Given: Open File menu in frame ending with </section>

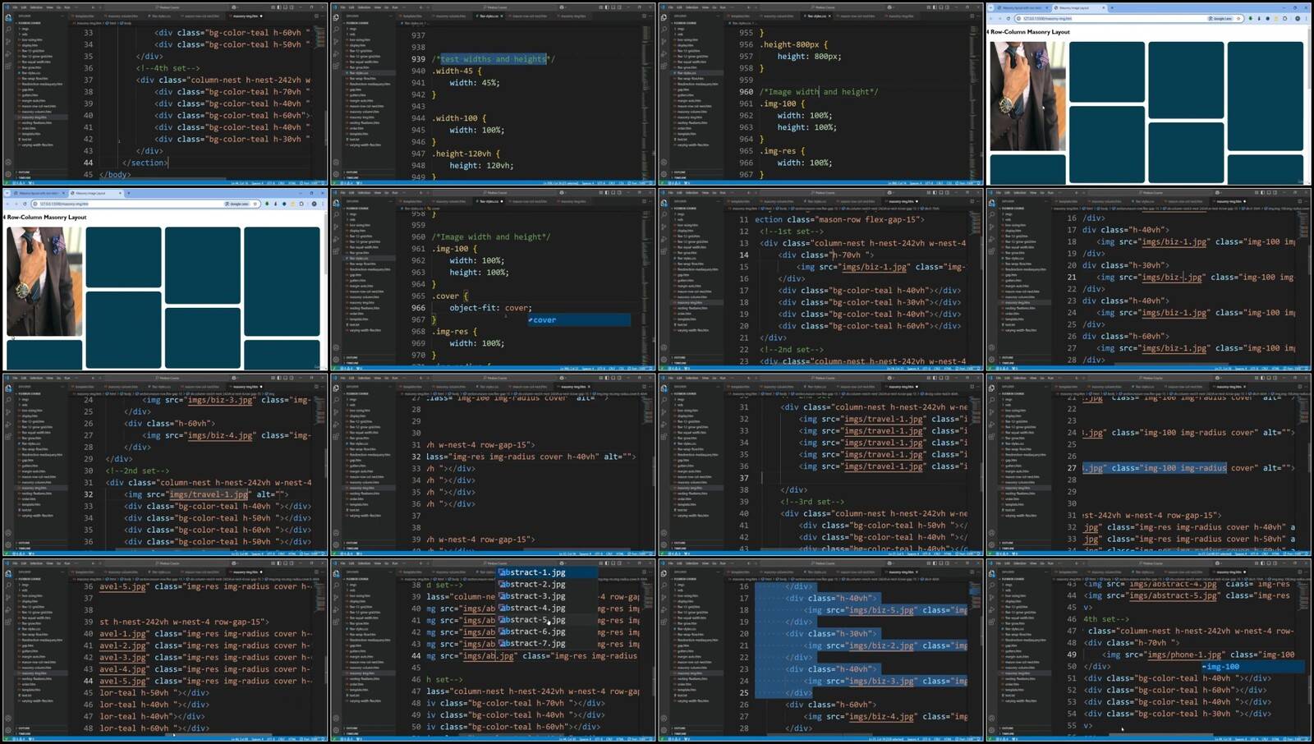Looking at the screenshot, I should click(15, 7).
